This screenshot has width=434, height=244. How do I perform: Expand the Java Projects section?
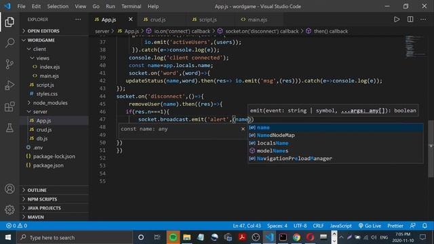(x=54, y=208)
